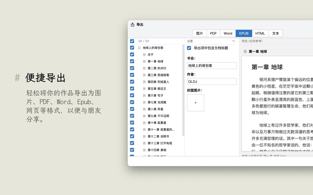The height and width of the screenshot is (195, 313).
Task: Click the document icon of 第一章 地球 in the list
Action: pyautogui.click(x=144, y=62)
